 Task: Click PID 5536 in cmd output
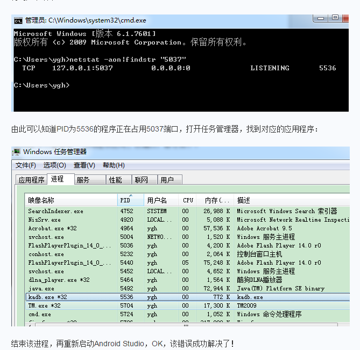[327, 68]
